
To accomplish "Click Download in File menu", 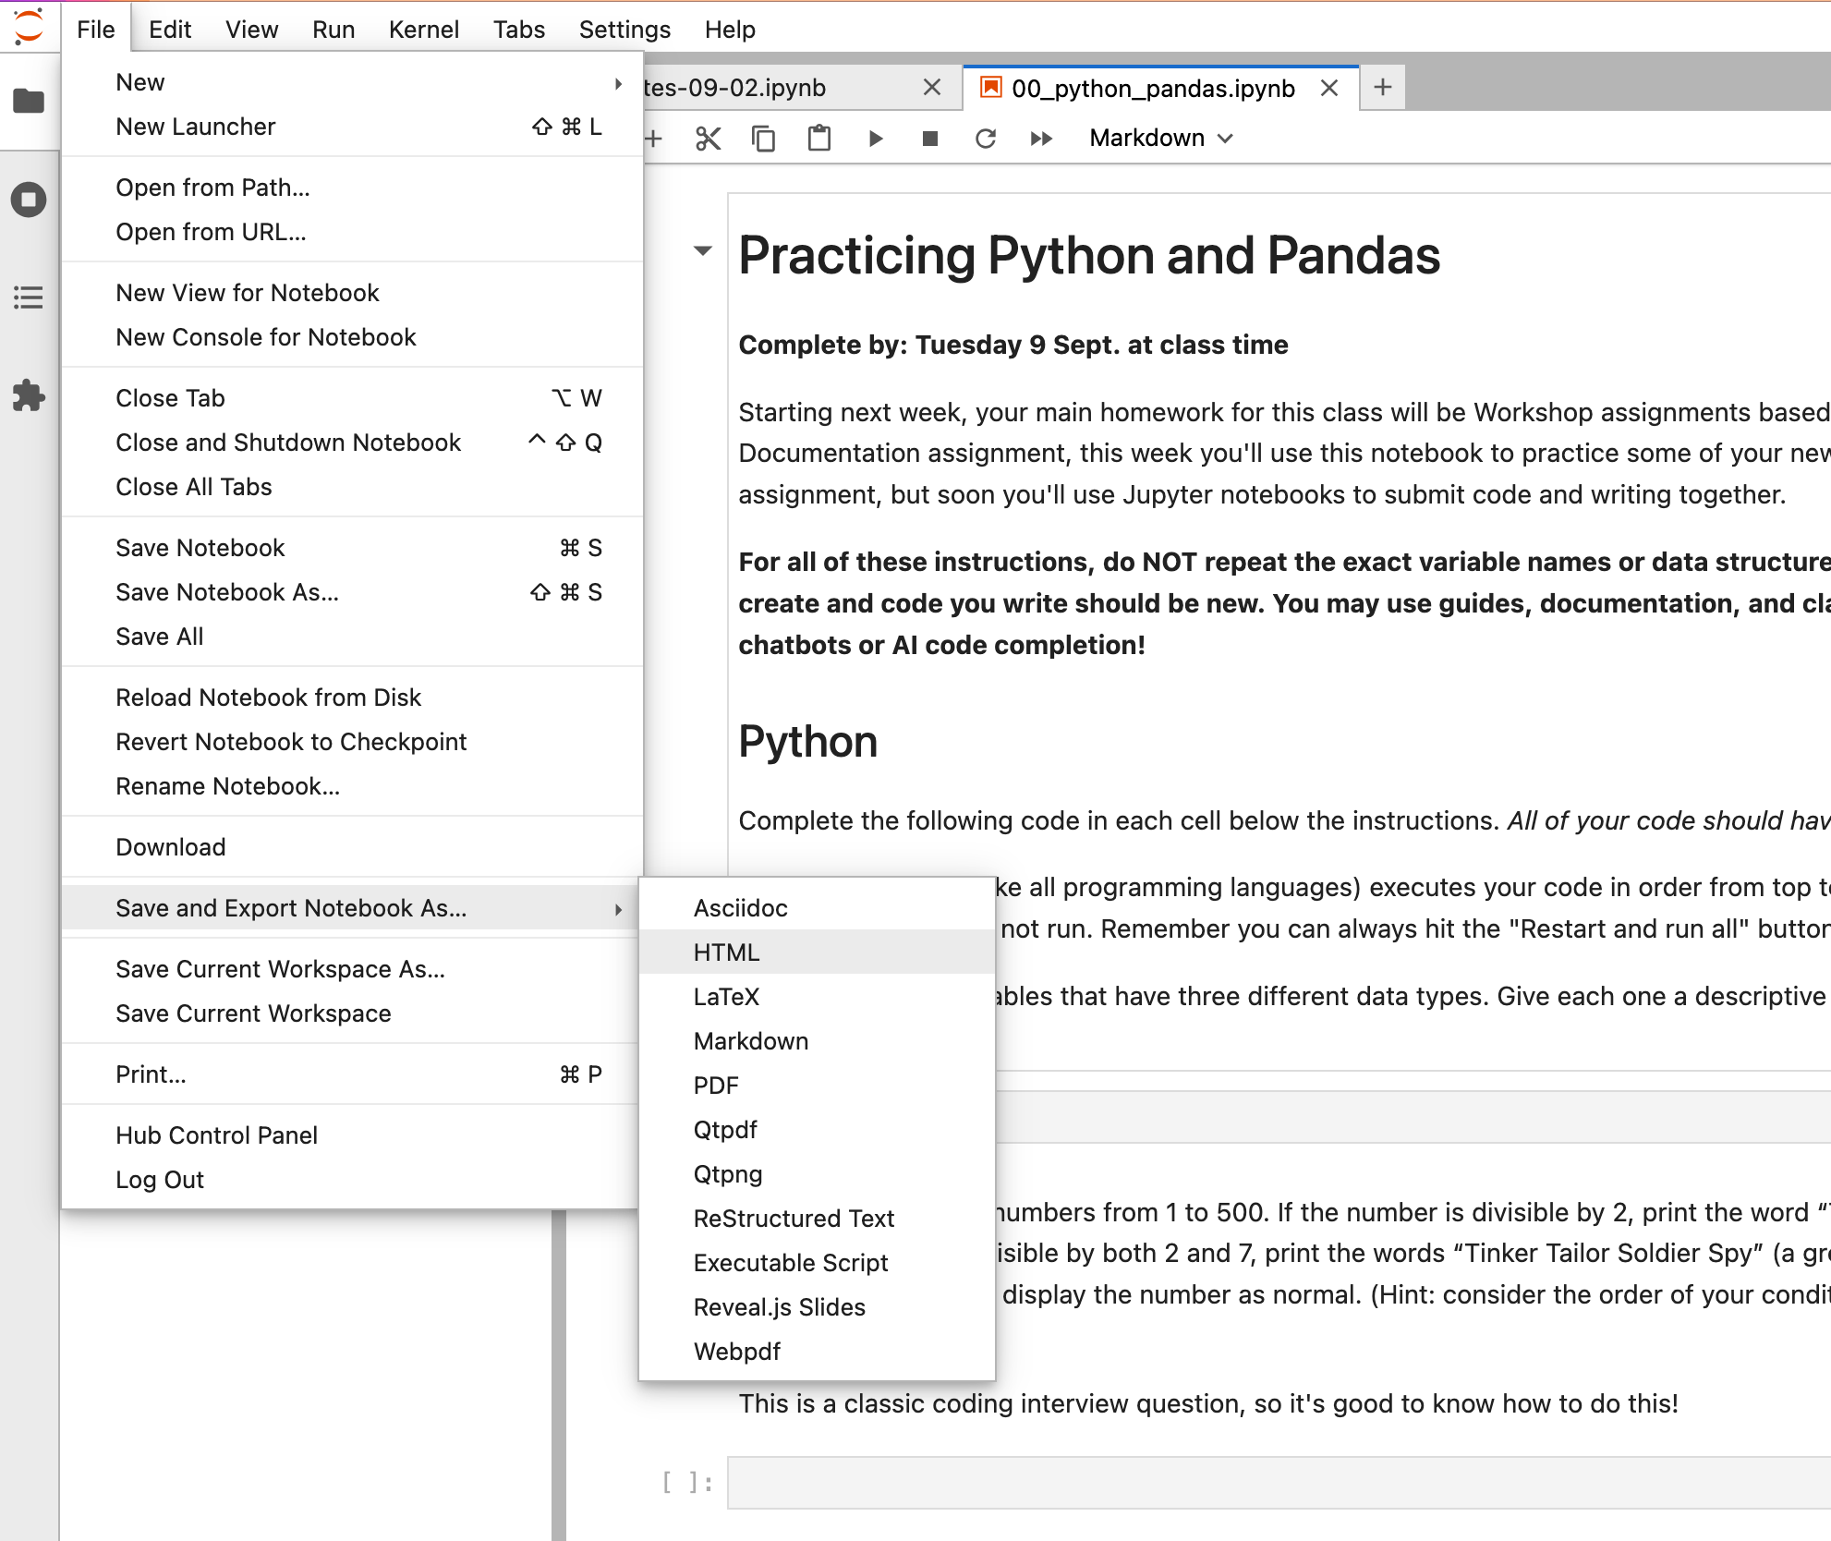I will [x=352, y=847].
